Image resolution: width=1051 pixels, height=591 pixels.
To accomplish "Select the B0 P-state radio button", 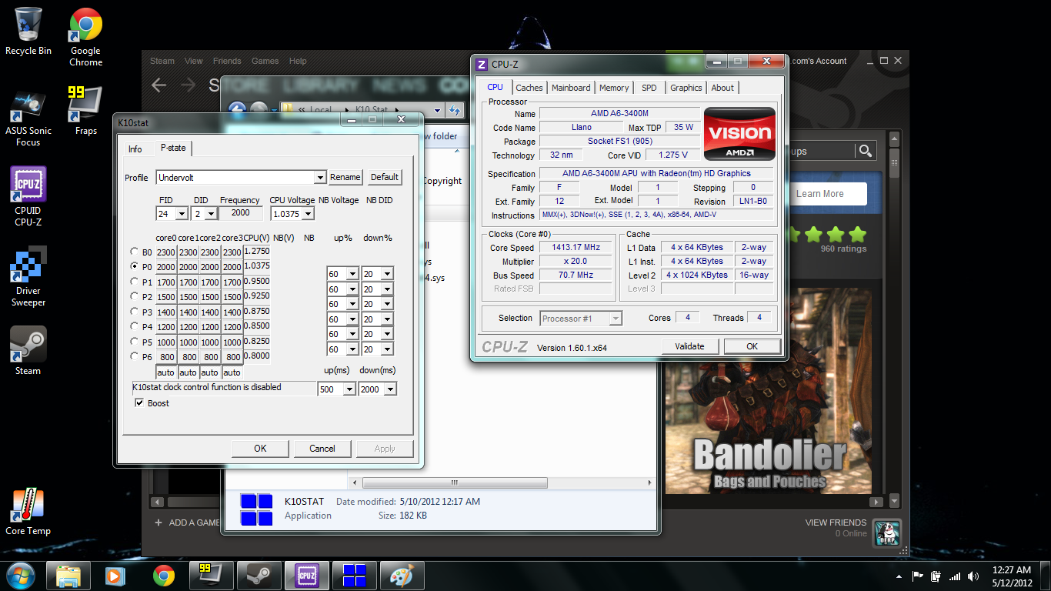I will (136, 252).
